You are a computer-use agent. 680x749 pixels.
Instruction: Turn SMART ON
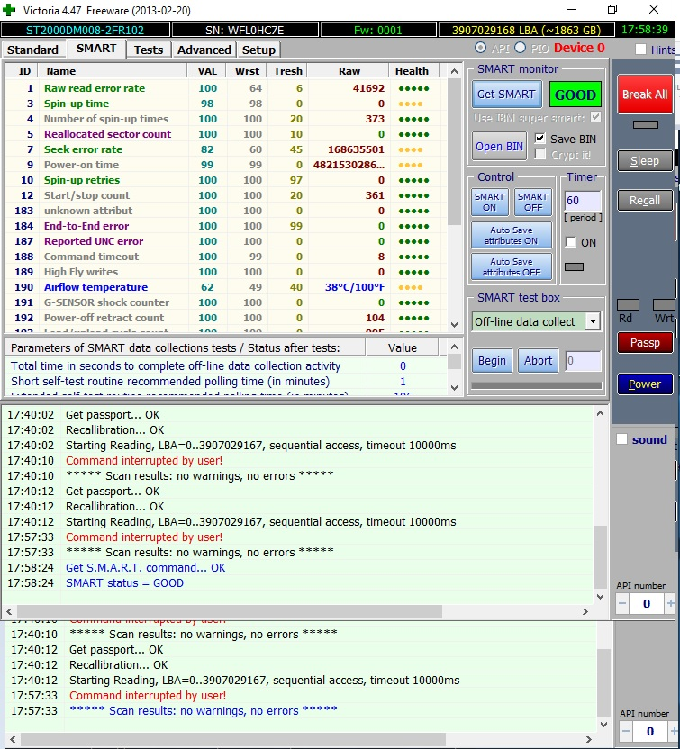pos(489,202)
